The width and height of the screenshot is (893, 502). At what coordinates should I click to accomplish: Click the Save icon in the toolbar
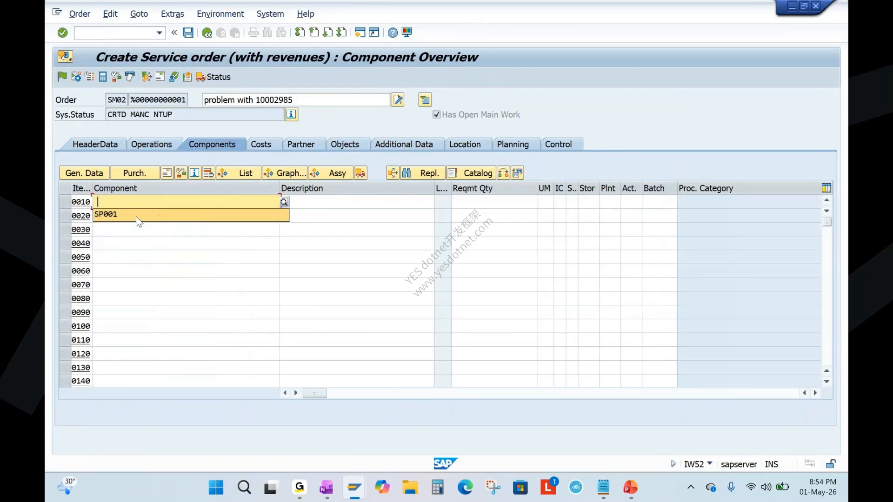pyautogui.click(x=188, y=33)
